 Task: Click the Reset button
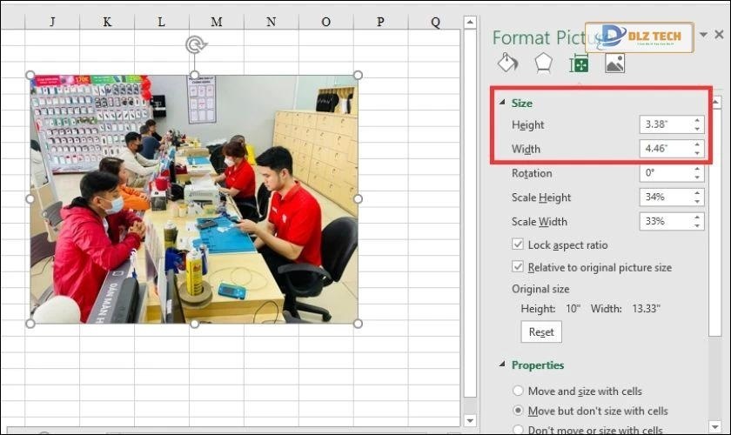(541, 332)
